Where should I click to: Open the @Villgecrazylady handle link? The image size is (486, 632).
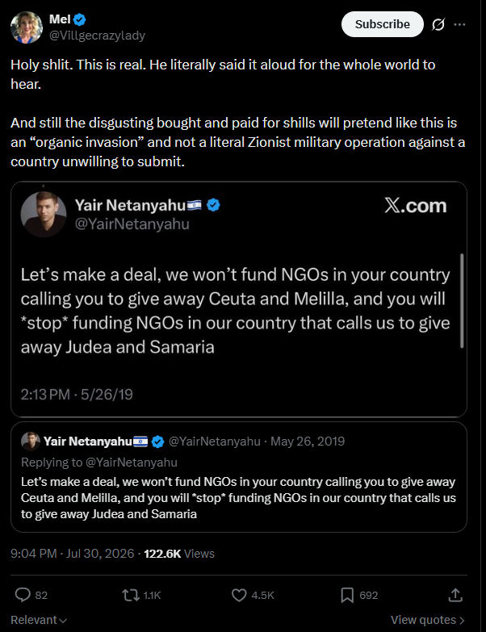pos(97,36)
